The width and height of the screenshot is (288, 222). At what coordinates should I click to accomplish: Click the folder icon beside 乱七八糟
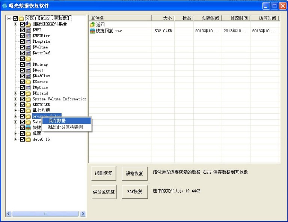tap(28, 111)
